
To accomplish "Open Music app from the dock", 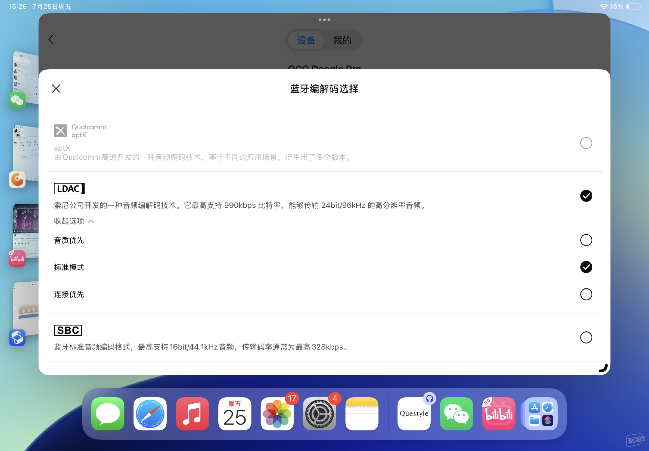I will [192, 414].
